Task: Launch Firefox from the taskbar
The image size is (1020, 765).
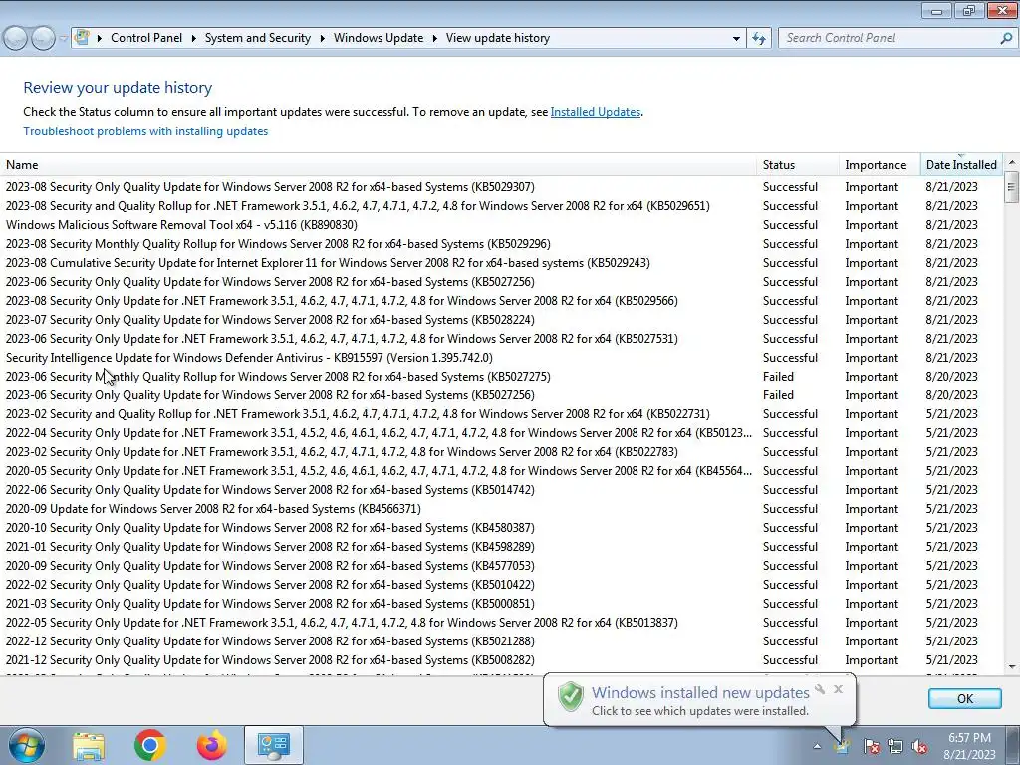Action: click(212, 745)
